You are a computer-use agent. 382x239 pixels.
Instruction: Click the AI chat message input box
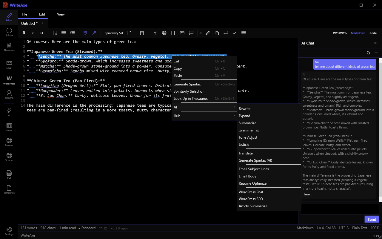[x=340, y=209]
